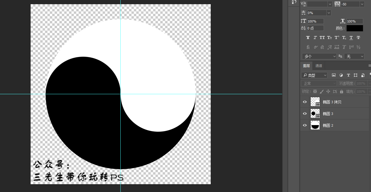Hide the 椭圆 3 layer
Viewport: 371px width, 192px height.
305,114
